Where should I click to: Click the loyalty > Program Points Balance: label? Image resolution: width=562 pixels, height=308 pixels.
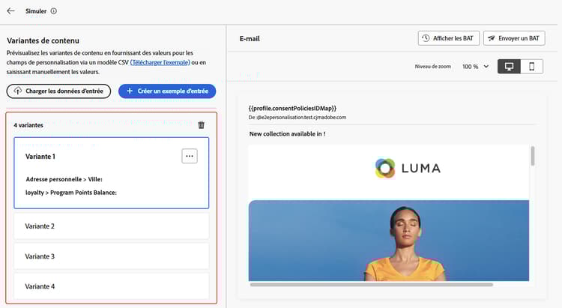71,193
